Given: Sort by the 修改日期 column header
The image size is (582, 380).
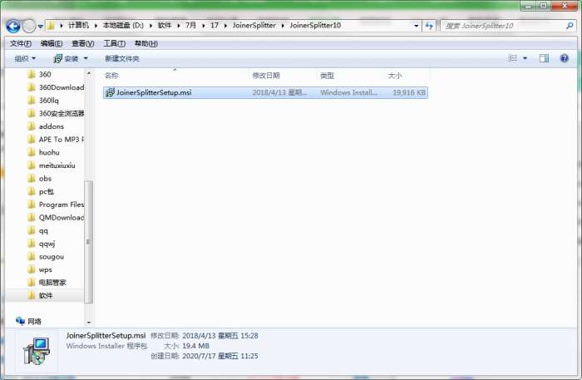Looking at the screenshot, I should [266, 76].
